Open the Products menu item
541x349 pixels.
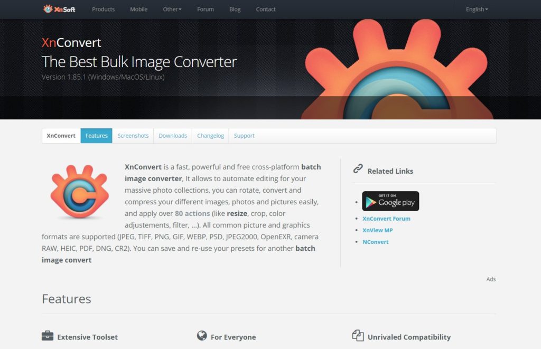click(103, 10)
